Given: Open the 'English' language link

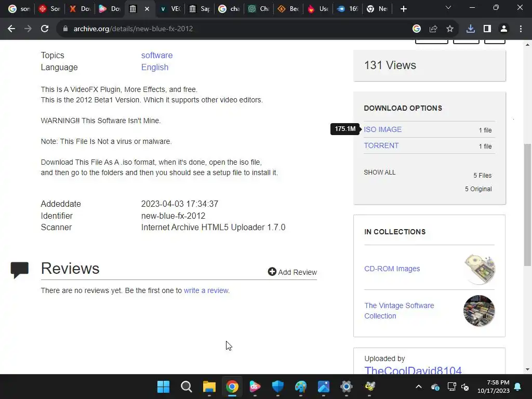Looking at the screenshot, I should [155, 67].
